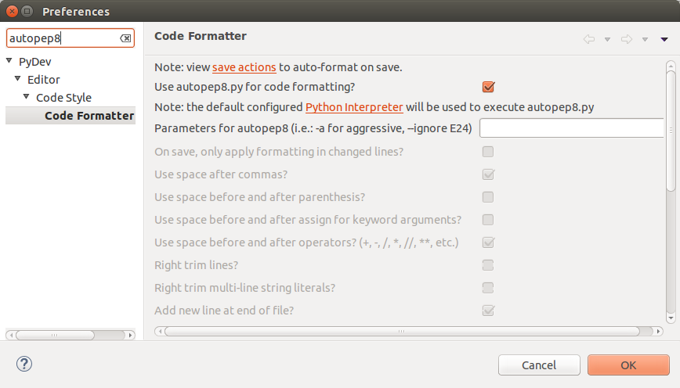Viewport: 680px width, 388px height.
Task: Go forward with the right arrow icon
Action: coord(627,39)
